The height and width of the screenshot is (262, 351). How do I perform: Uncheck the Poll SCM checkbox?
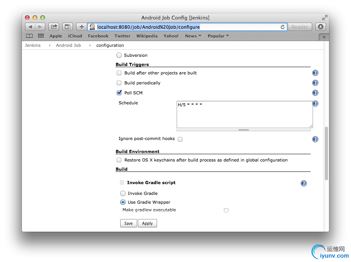pos(119,92)
